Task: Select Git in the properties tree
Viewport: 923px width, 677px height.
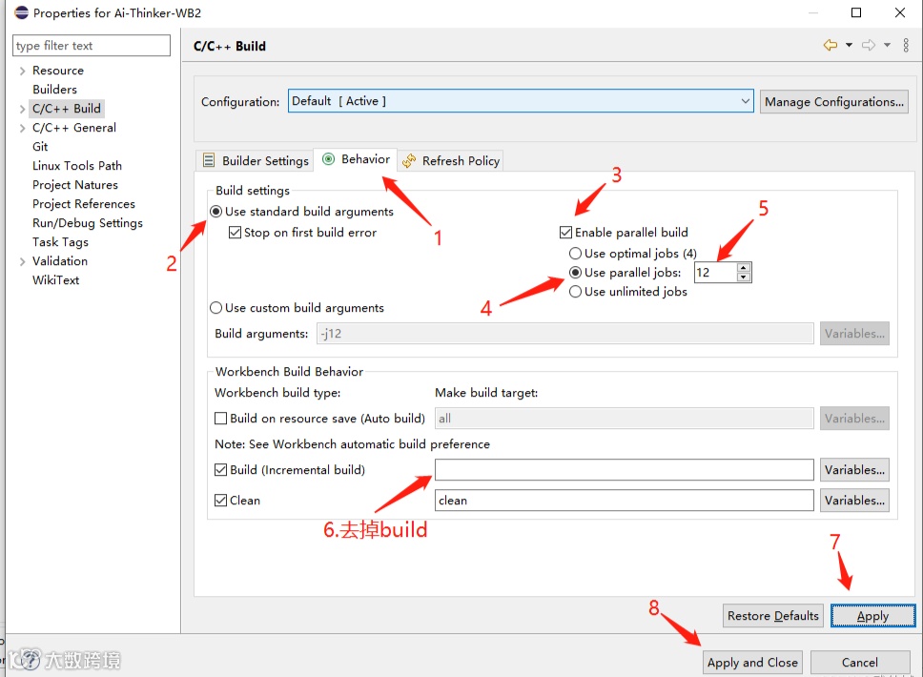Action: [40, 147]
